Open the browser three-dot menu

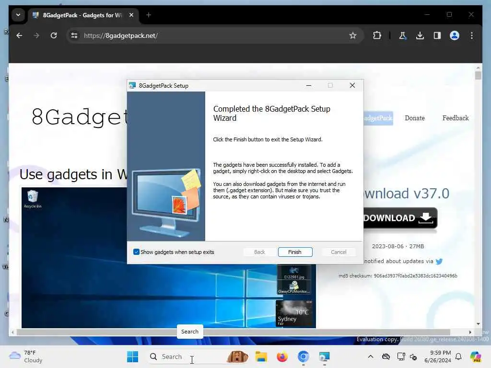(x=472, y=35)
